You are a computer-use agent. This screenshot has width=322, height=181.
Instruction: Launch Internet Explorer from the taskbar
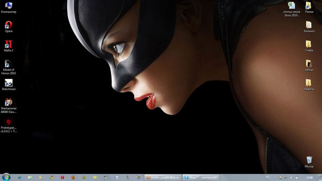click(x=19, y=177)
